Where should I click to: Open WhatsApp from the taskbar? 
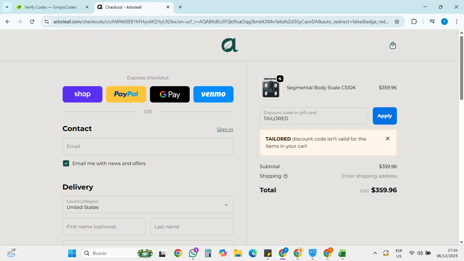click(x=193, y=253)
